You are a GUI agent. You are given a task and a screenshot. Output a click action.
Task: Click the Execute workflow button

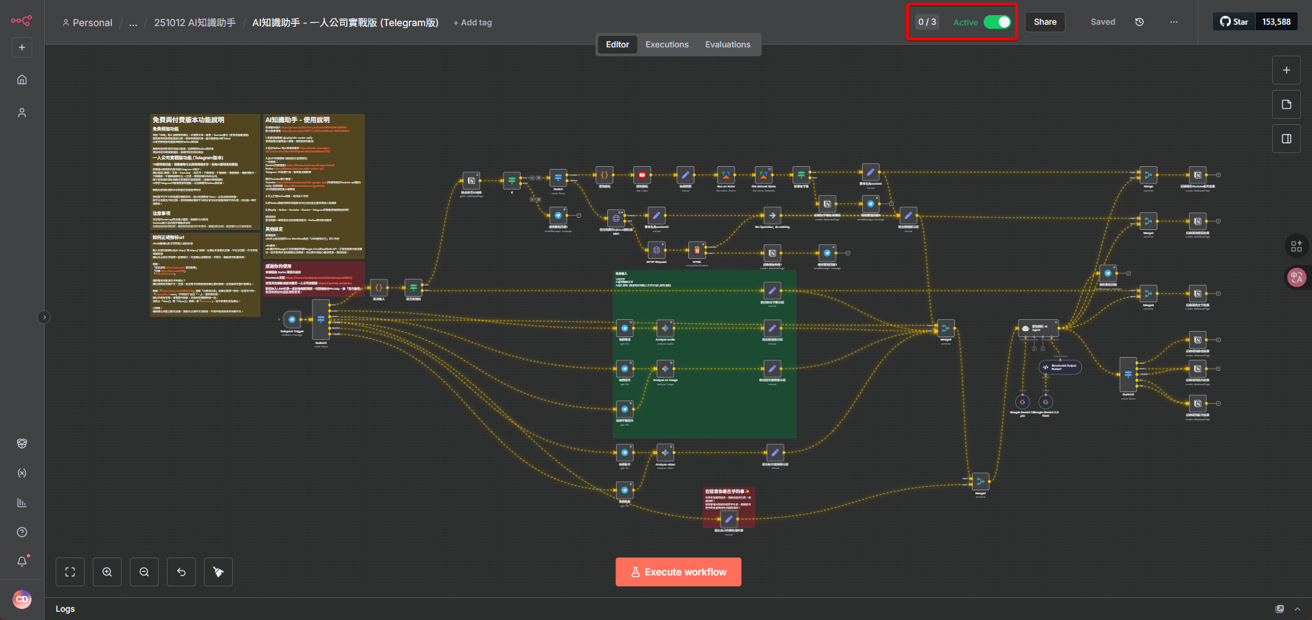coord(678,572)
